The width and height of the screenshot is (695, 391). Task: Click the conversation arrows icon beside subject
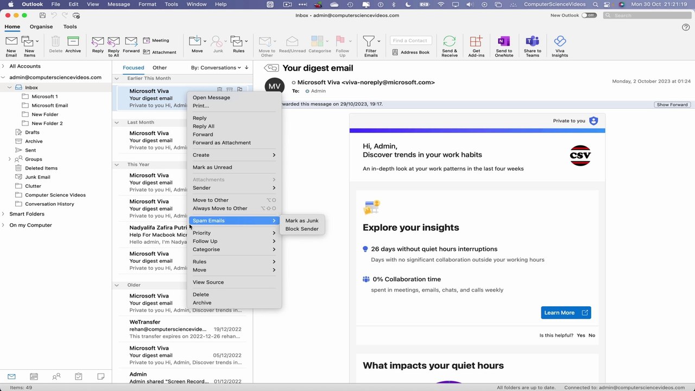click(x=271, y=68)
